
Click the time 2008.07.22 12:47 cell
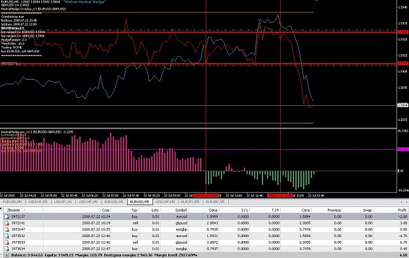(96, 249)
